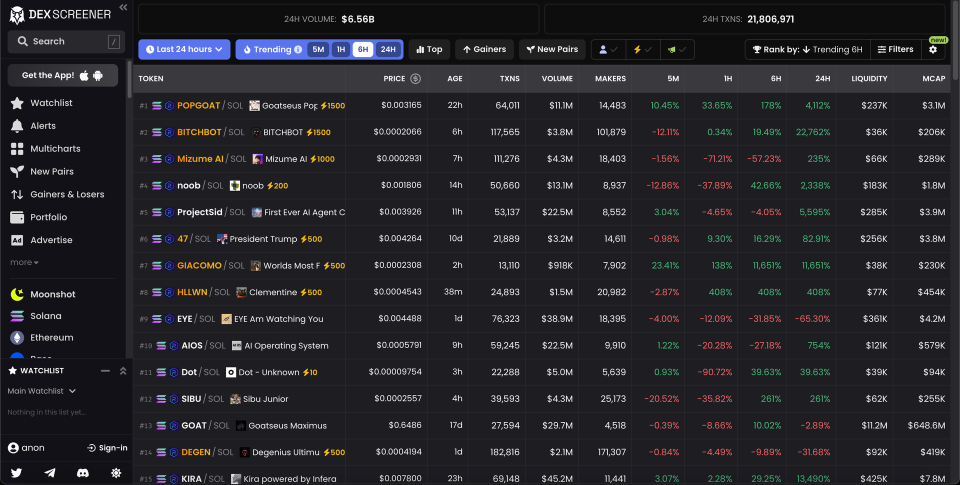Open the POPGOAT token row
960x485 pixels.
pyautogui.click(x=198, y=105)
